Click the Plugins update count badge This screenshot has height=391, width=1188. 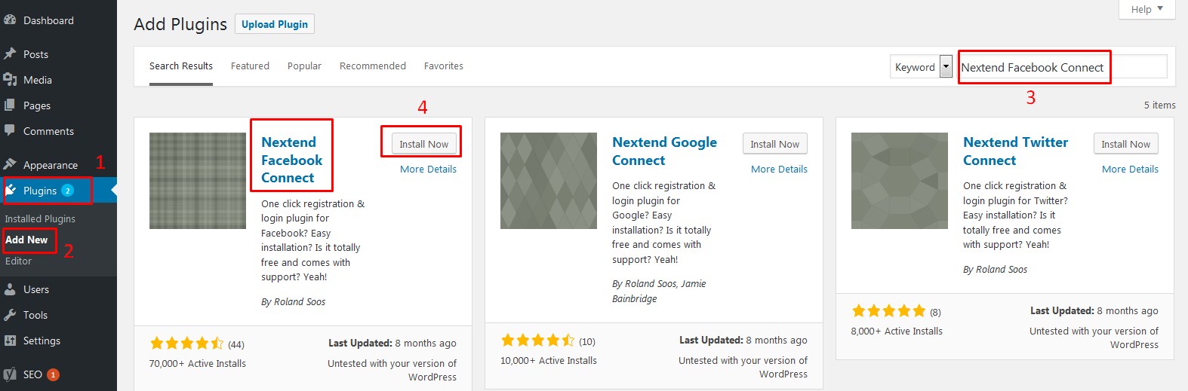pyautogui.click(x=67, y=191)
